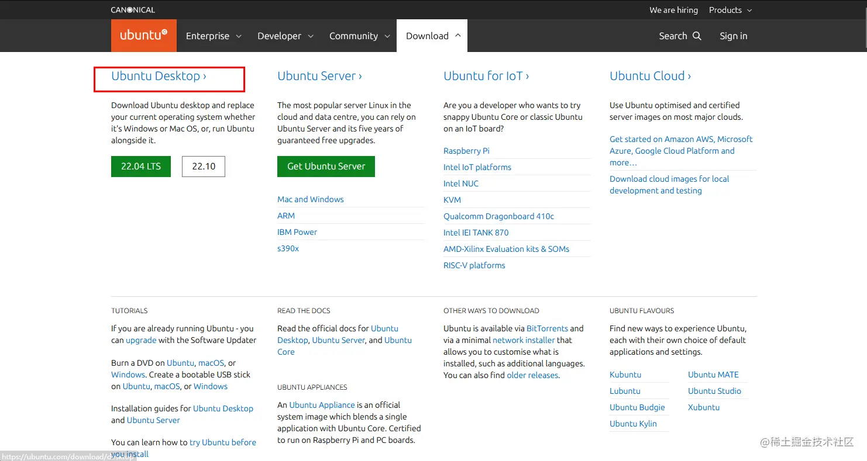Open the Ubuntu Cloud heading link
The image size is (867, 461).
650,76
